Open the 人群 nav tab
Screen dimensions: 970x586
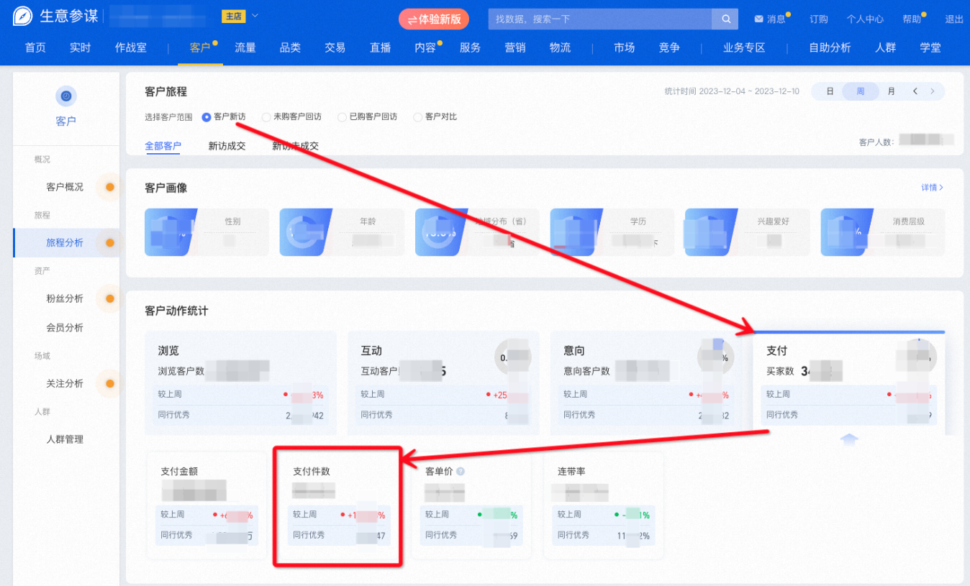coord(886,47)
